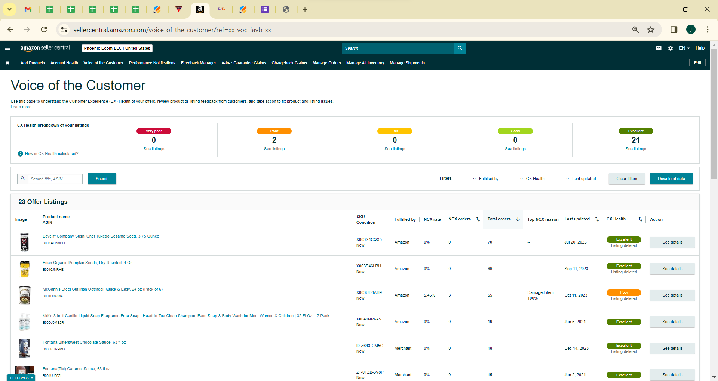718x381 pixels.
Task: Open a new browser tab
Action: (x=305, y=9)
